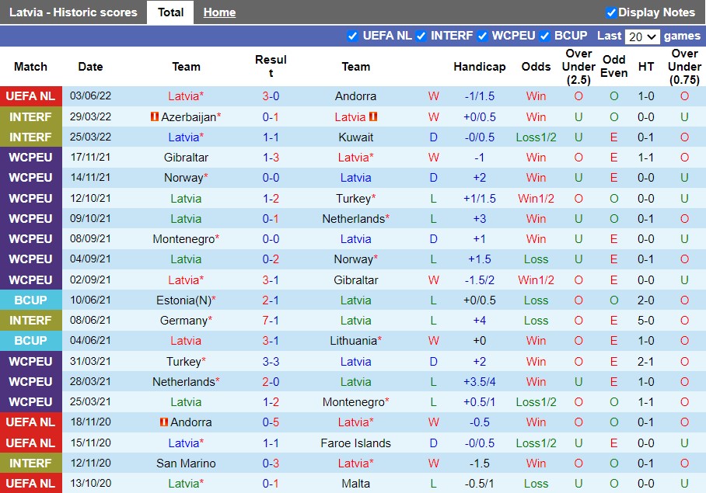Click the Faroe Islands team name
Viewport: 706px width, 493px height.
[x=355, y=443]
